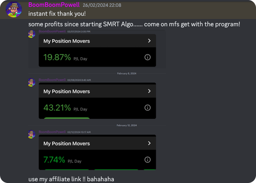Expand My Position Movers in third card
Screen dimensions: 256x183
(149, 143)
